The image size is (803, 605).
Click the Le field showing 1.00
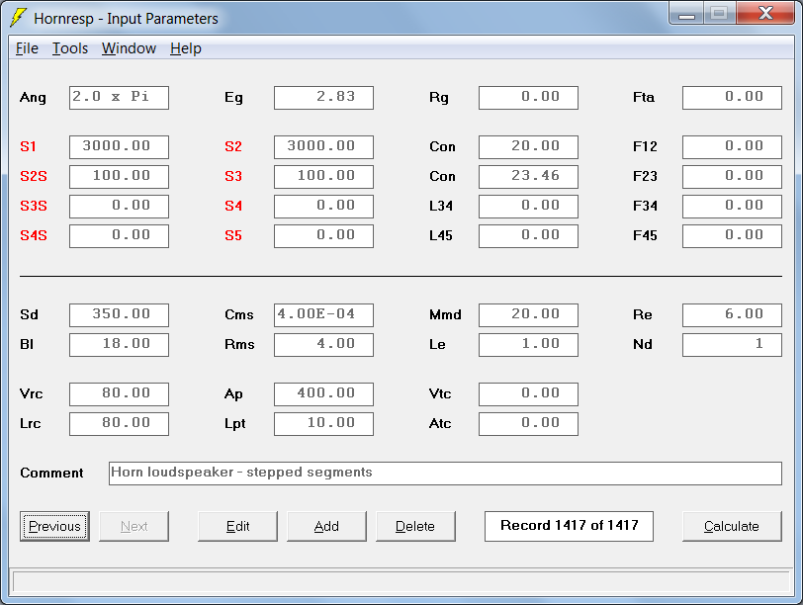(x=528, y=344)
